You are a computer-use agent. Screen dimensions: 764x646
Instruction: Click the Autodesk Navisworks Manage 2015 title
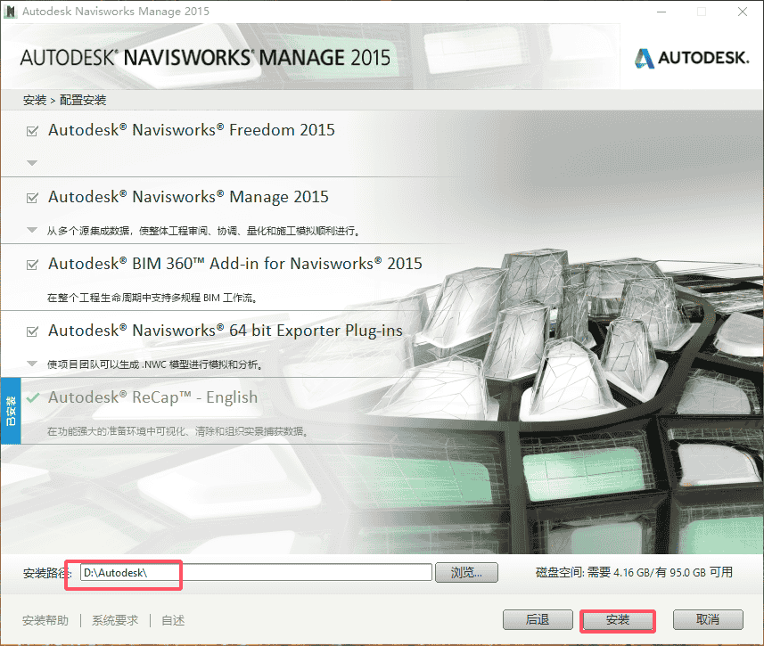pos(189,197)
